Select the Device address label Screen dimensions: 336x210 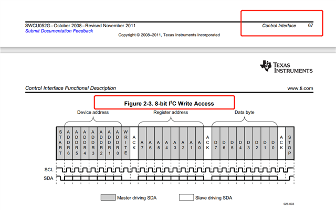click(93, 112)
